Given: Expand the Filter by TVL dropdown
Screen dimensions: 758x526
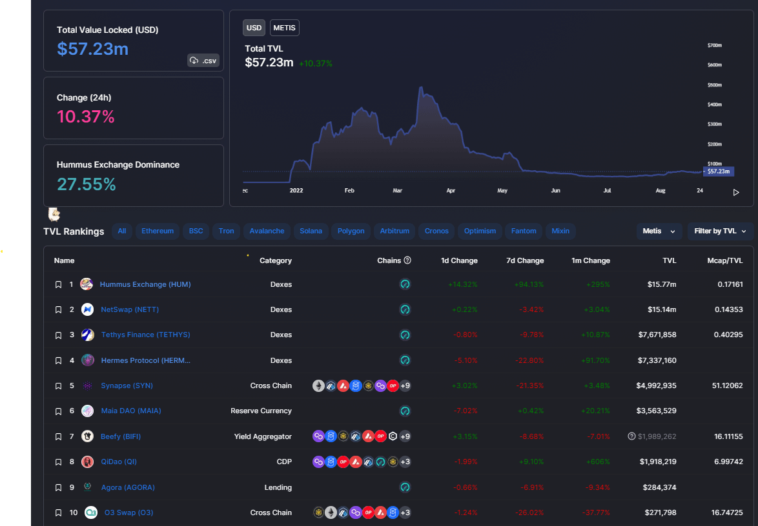Looking at the screenshot, I should click(720, 231).
